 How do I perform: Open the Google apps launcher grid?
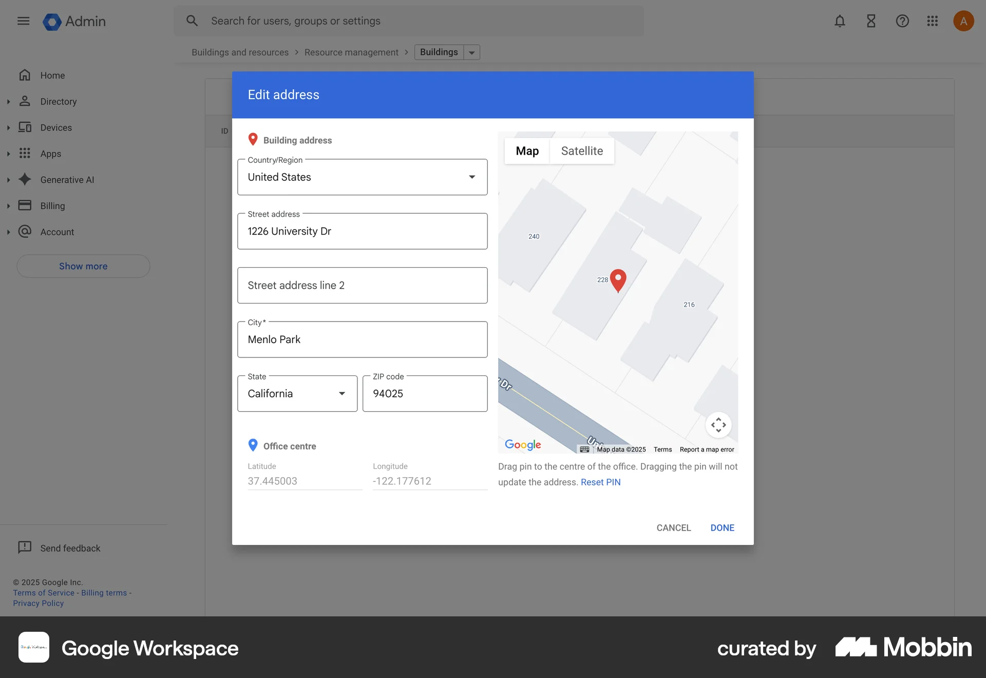click(933, 21)
